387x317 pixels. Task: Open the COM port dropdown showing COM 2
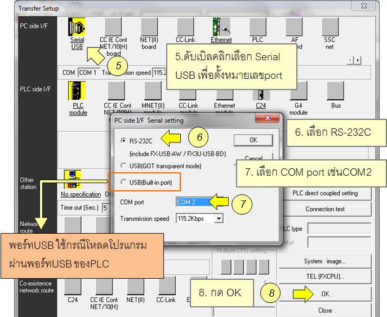click(199, 202)
